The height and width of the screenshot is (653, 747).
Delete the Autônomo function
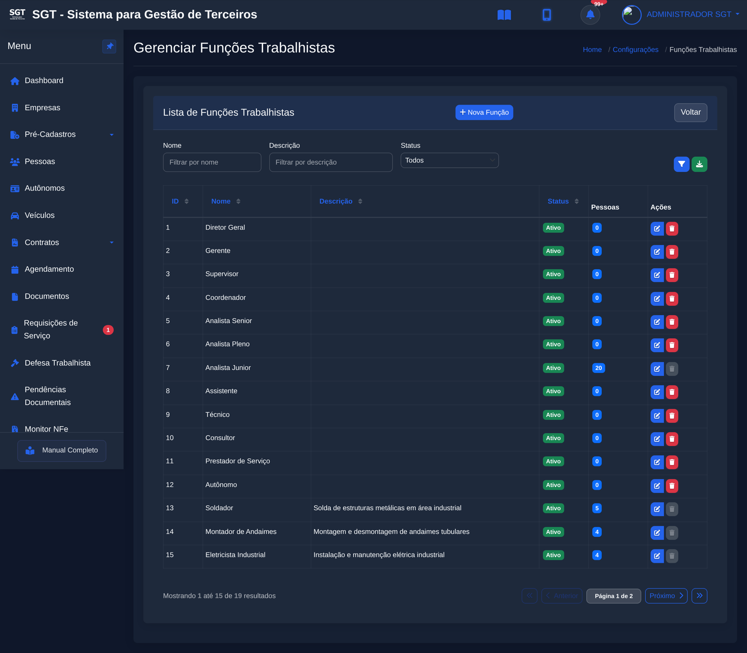(672, 486)
